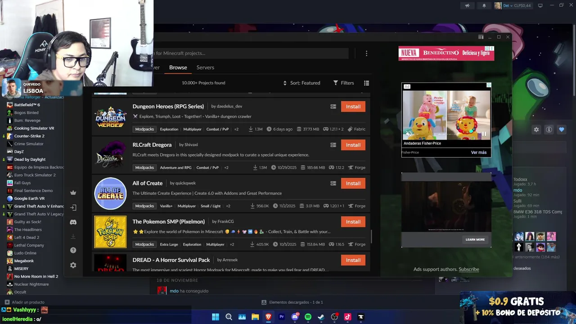
Task: Open author link daedelus_dev
Action: [x=229, y=106]
